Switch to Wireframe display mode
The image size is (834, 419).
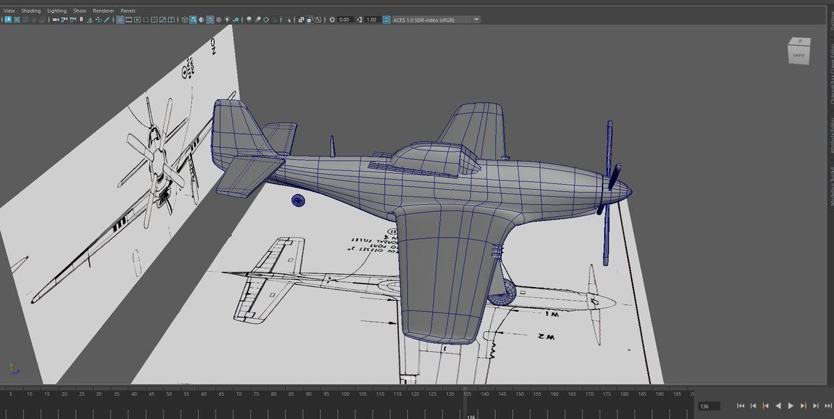coord(185,19)
